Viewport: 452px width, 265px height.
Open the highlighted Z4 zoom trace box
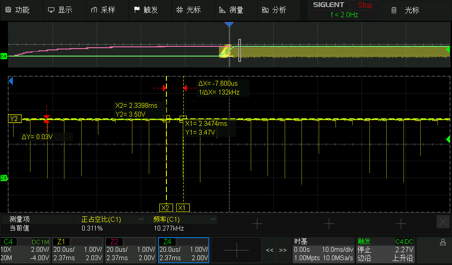pos(184,250)
